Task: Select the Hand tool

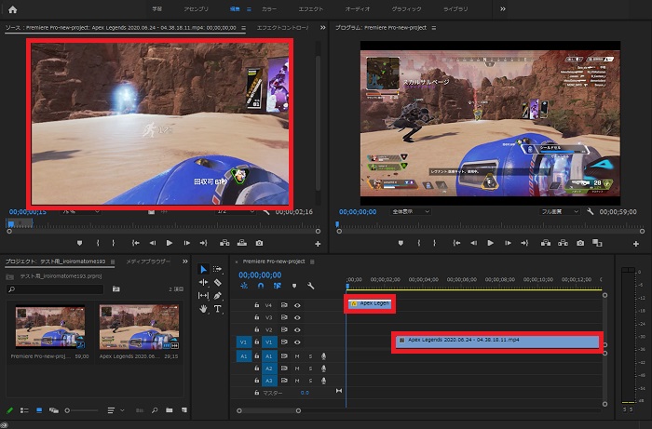Action: coord(203,309)
